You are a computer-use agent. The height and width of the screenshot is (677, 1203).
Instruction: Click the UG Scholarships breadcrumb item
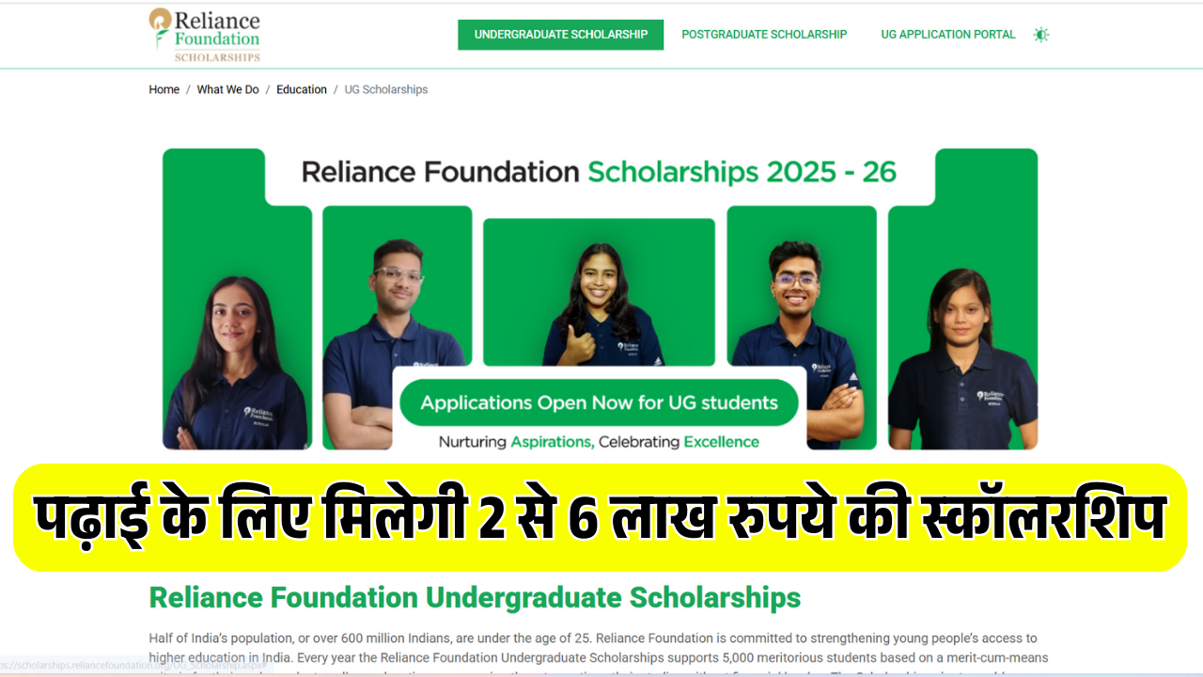click(x=386, y=89)
